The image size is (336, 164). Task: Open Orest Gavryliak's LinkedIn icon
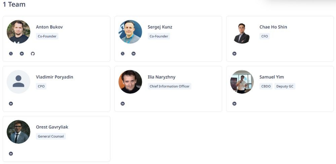point(11,154)
